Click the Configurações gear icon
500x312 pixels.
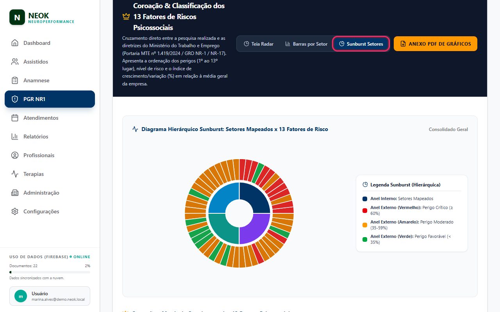click(x=15, y=211)
